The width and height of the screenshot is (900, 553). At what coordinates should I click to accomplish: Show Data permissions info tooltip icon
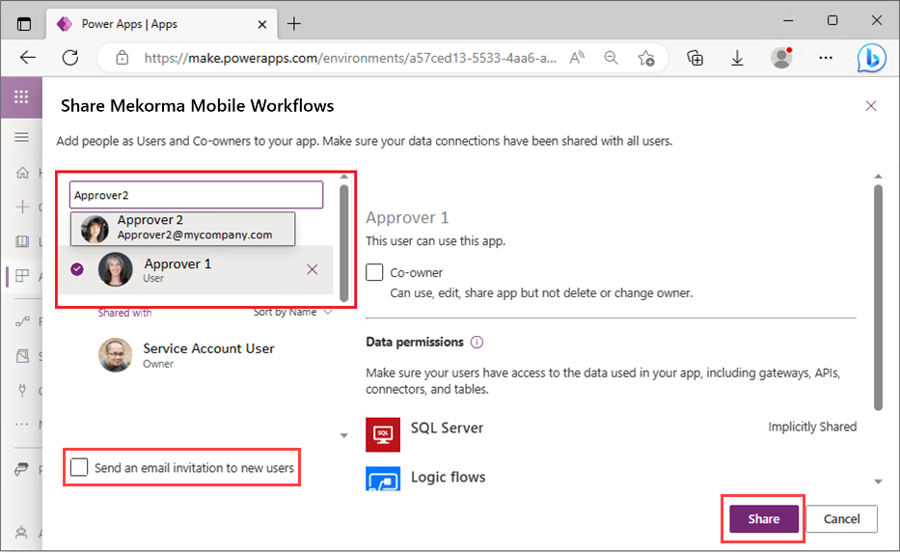click(477, 343)
